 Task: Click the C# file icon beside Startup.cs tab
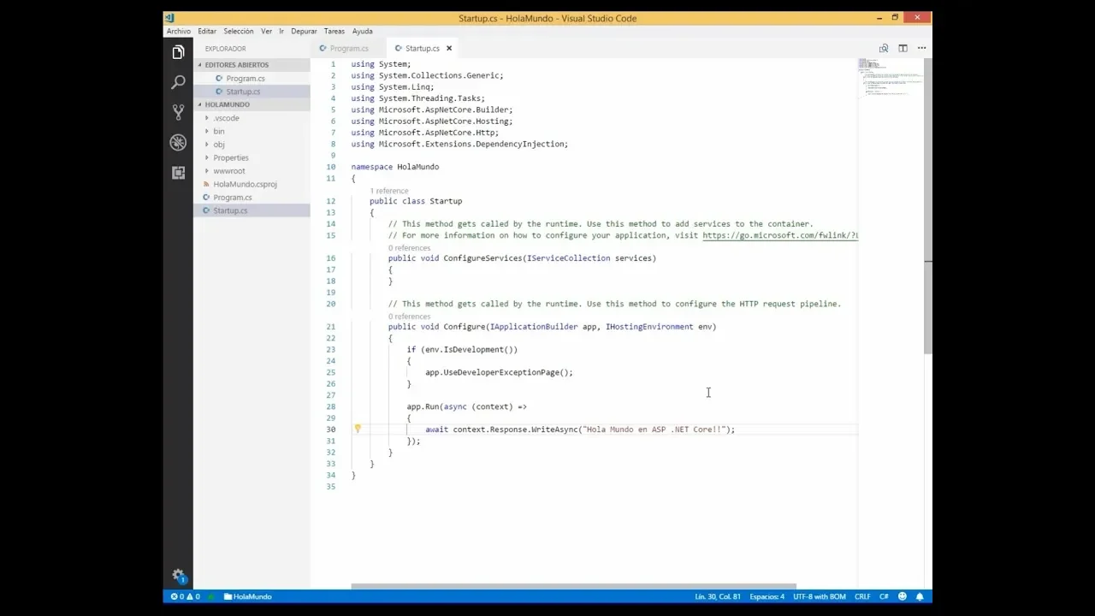coord(399,48)
